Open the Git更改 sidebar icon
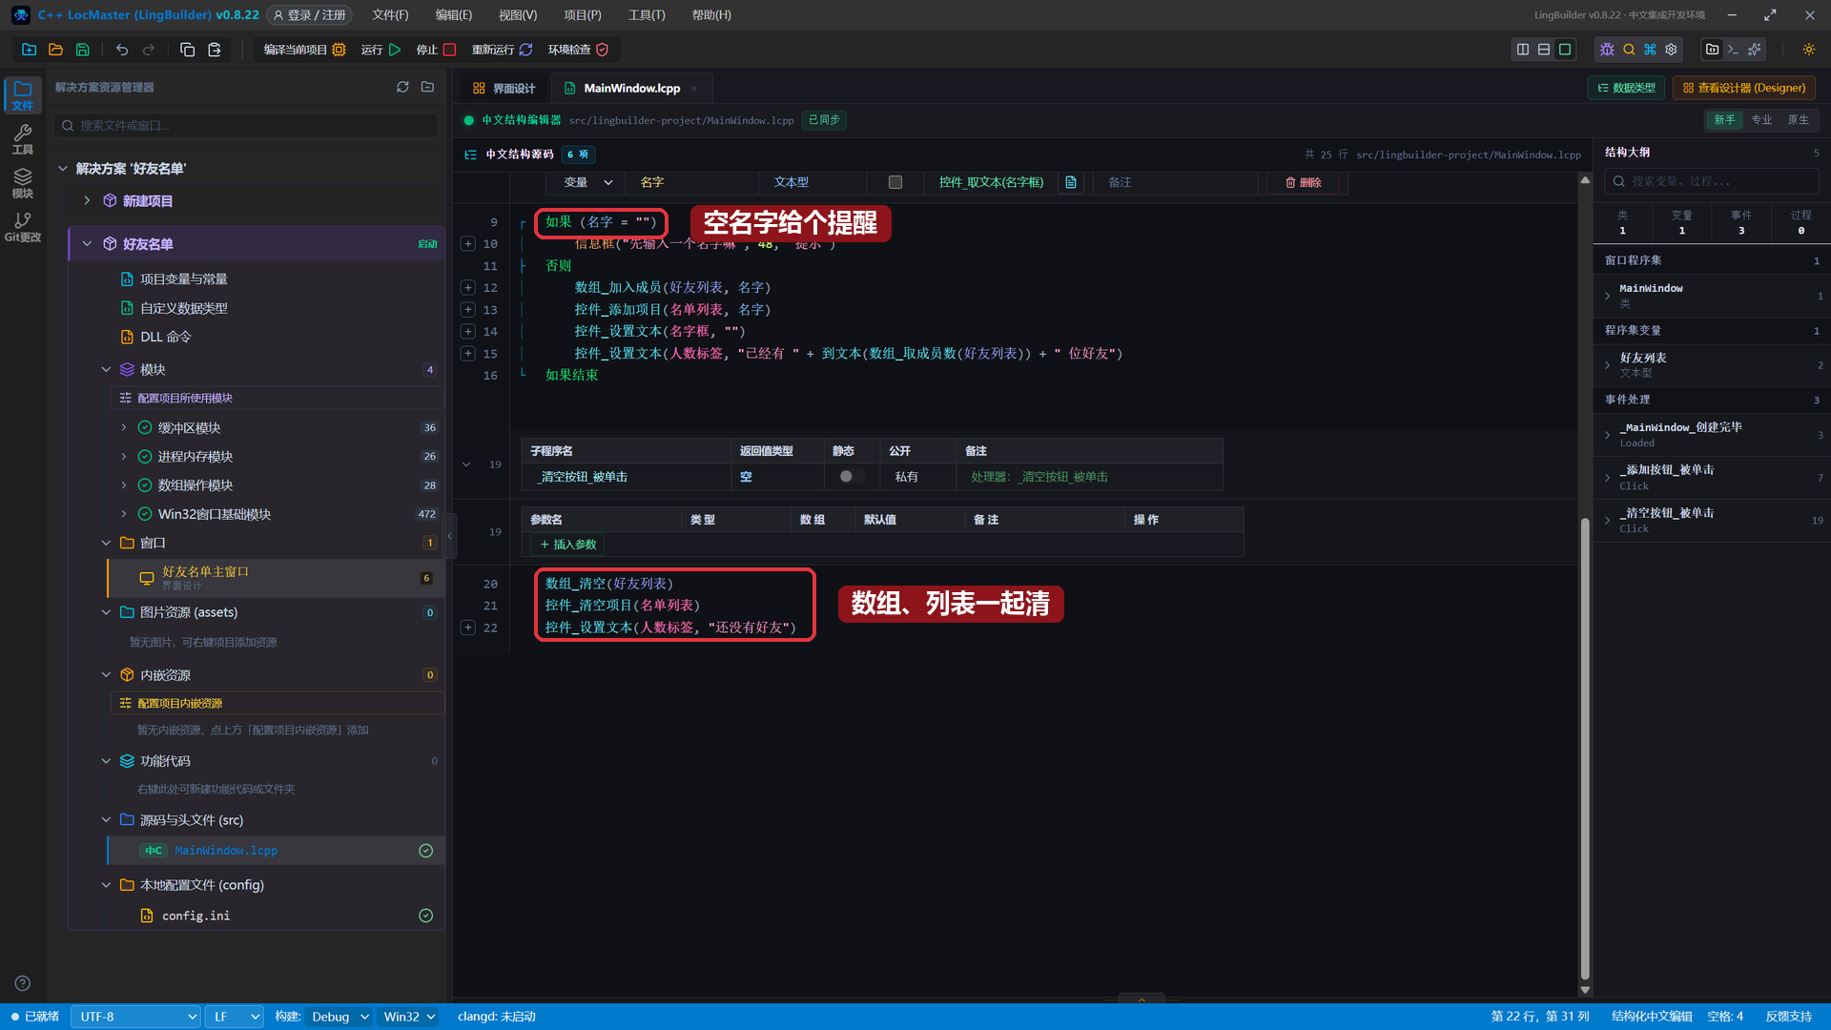Viewport: 1831px width, 1030px height. [23, 227]
